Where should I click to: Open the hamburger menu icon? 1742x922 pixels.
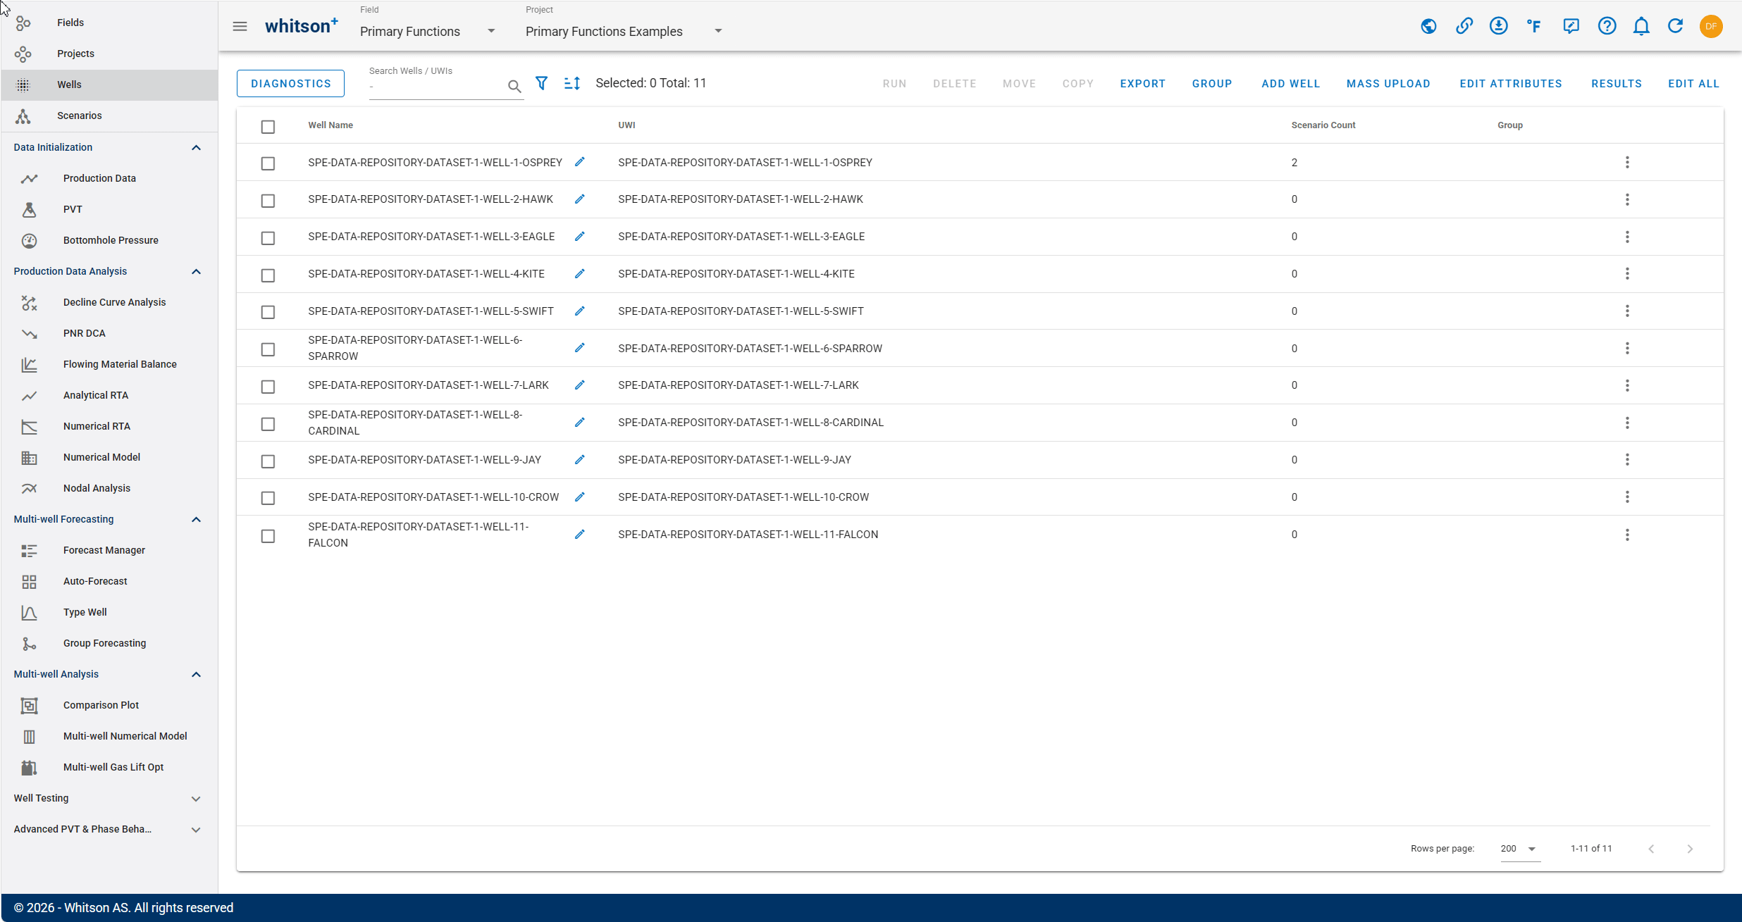(240, 26)
